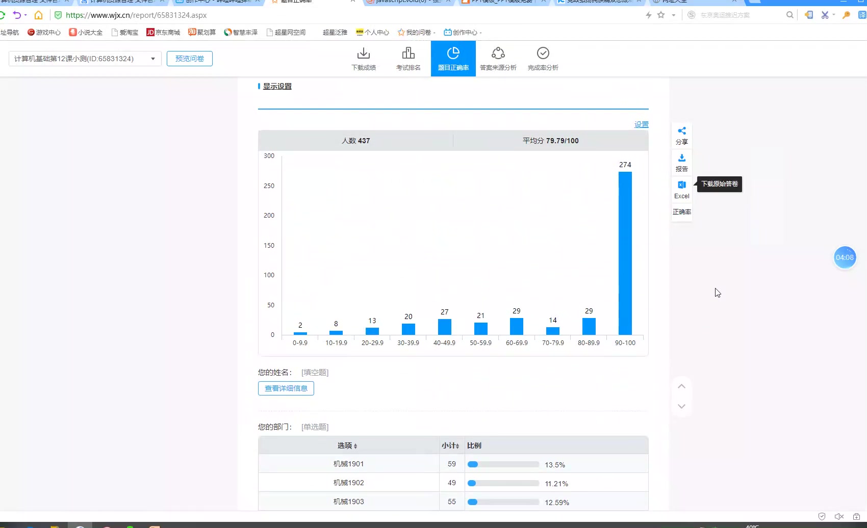This screenshot has height=528, width=867.
Task: Click the 正确率 side button
Action: point(682,212)
